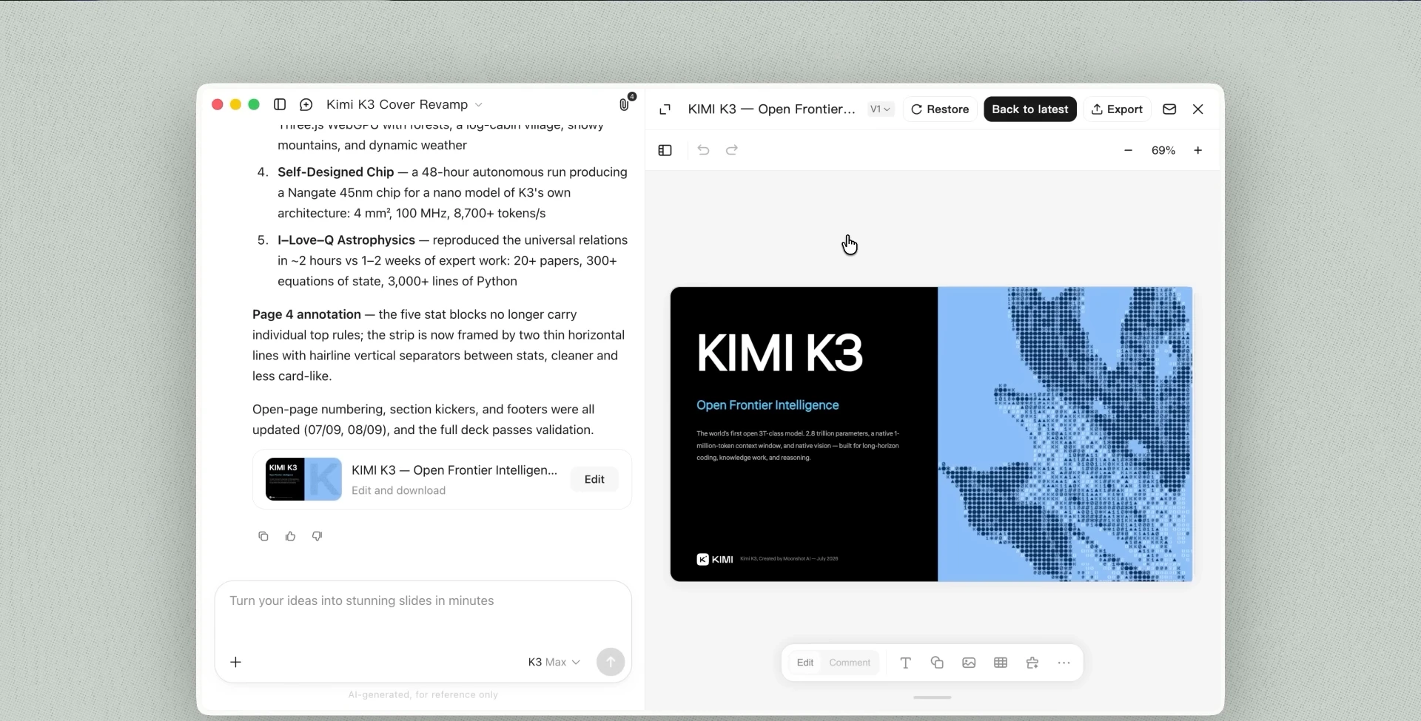This screenshot has width=1421, height=721.
Task: Insert a shape from the toolbar
Action: point(937,663)
